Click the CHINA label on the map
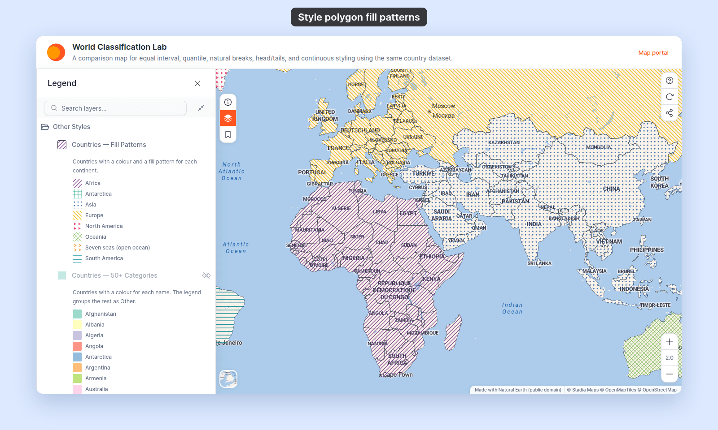Screen dimensions: 718x430 click(x=611, y=189)
